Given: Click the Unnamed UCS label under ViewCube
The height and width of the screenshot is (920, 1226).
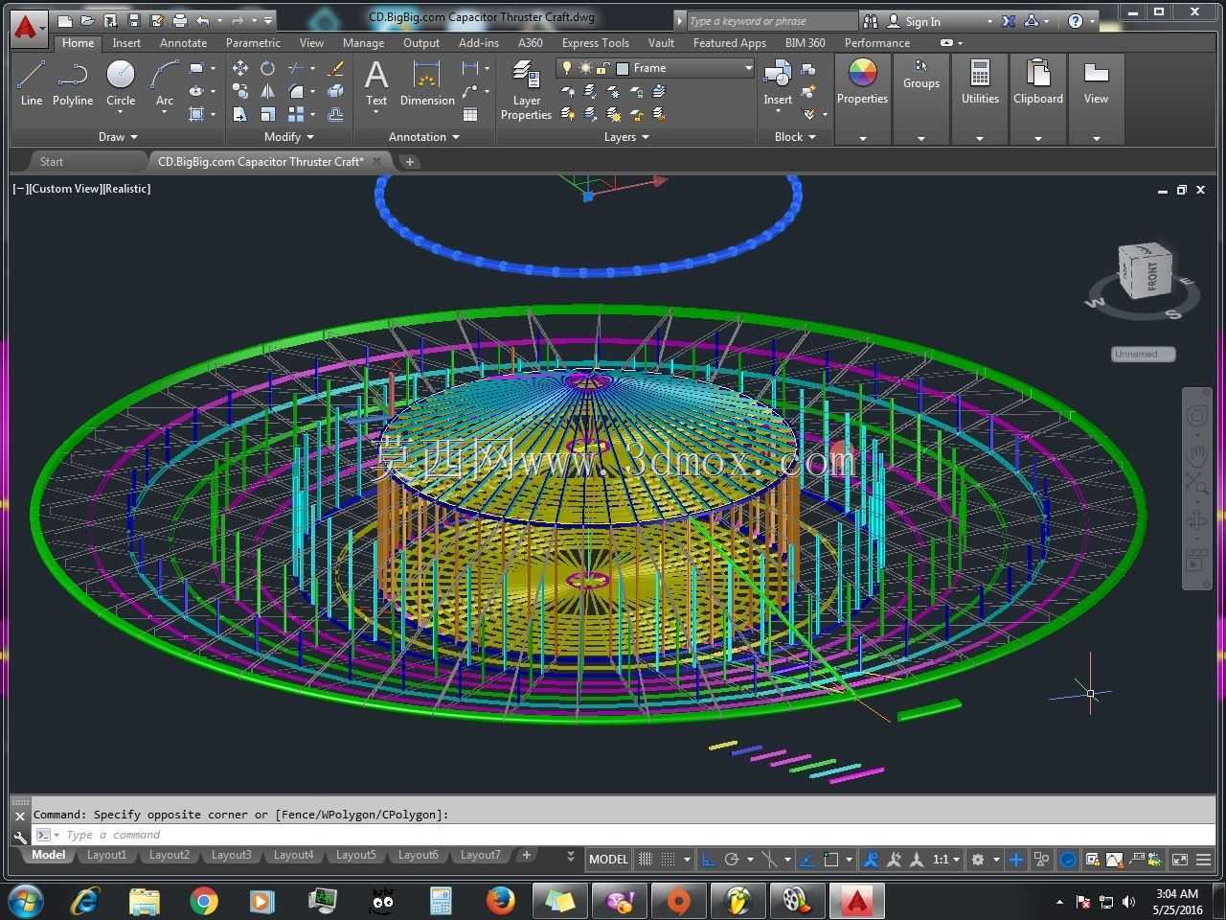Looking at the screenshot, I should click(x=1143, y=355).
